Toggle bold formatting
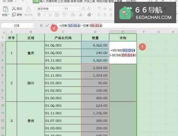 pos(39,15)
